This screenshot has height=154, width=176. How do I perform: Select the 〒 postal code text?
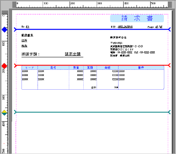tap(116, 43)
